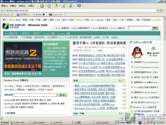Click the grey Forward arrow button
Image resolution: width=166 pixels, height=125 pixels.
point(49,6)
